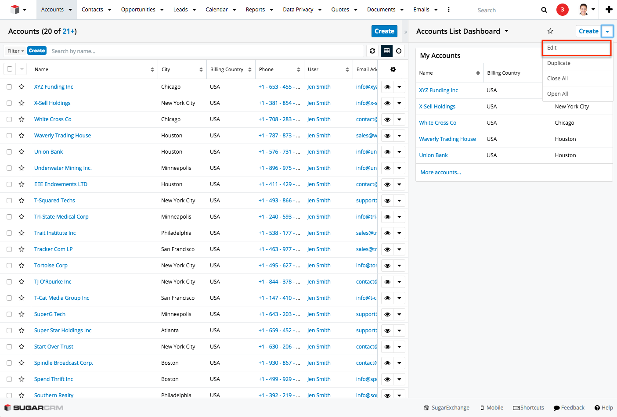Favorite the XYZ Funding Inc row
The image size is (617, 417).
(22, 87)
